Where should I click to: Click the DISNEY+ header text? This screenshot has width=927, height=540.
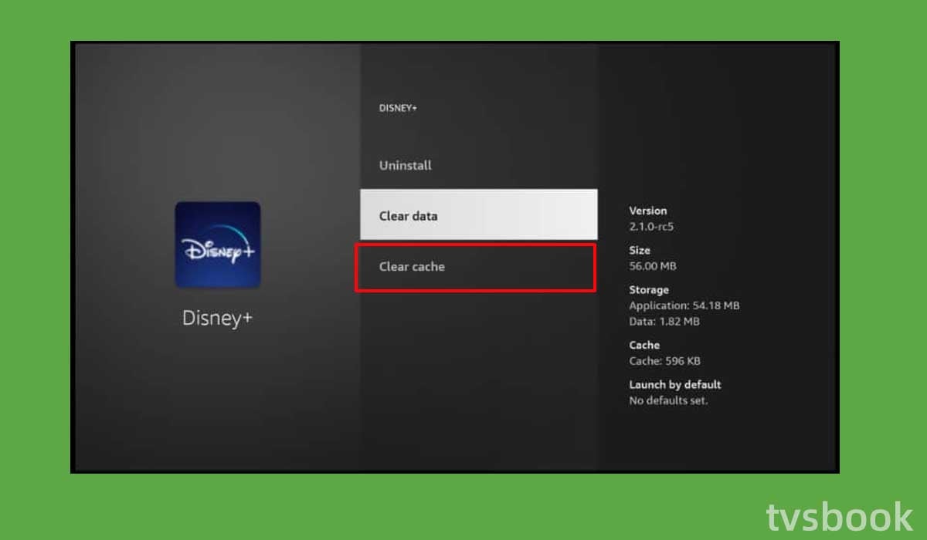click(398, 109)
